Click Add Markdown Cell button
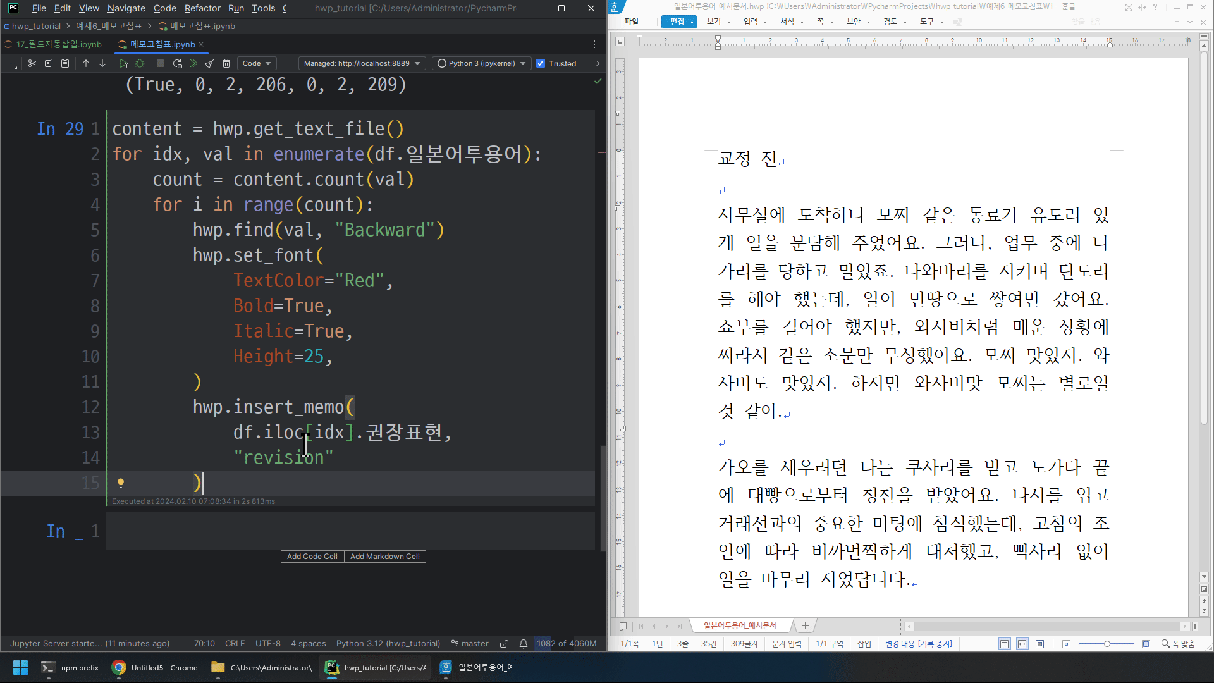The image size is (1214, 683). click(x=384, y=557)
